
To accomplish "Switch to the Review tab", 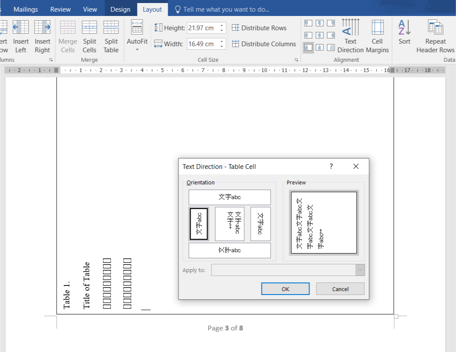I will tap(60, 10).
